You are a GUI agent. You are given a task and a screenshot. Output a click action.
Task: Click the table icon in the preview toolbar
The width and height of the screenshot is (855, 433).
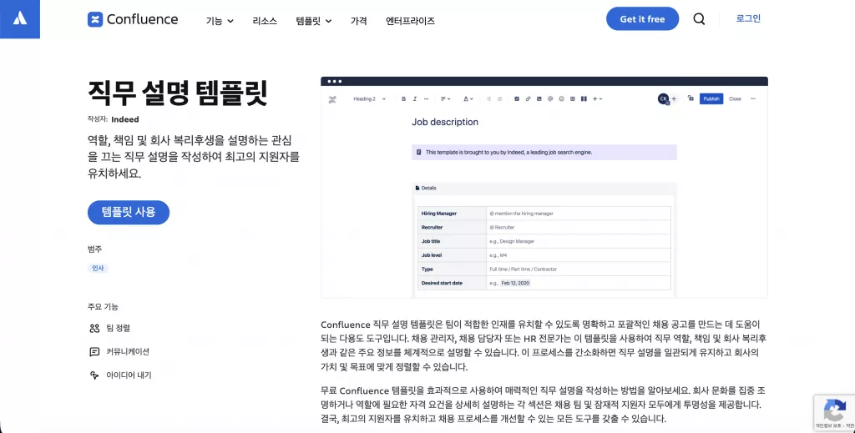(x=573, y=98)
